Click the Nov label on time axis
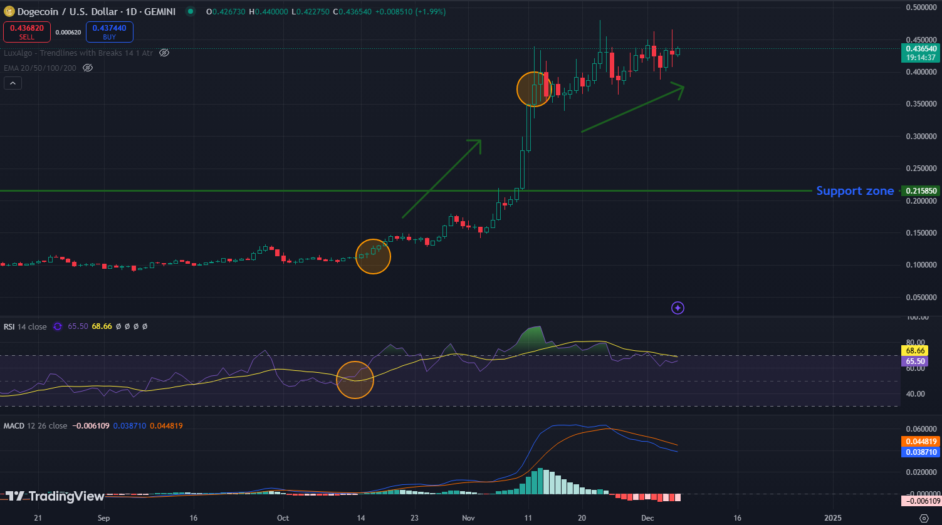Image resolution: width=942 pixels, height=525 pixels. pos(469,518)
